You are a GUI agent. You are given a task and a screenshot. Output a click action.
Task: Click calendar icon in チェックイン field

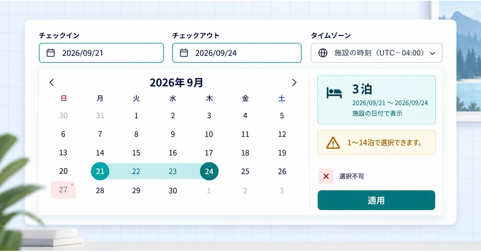tap(51, 53)
